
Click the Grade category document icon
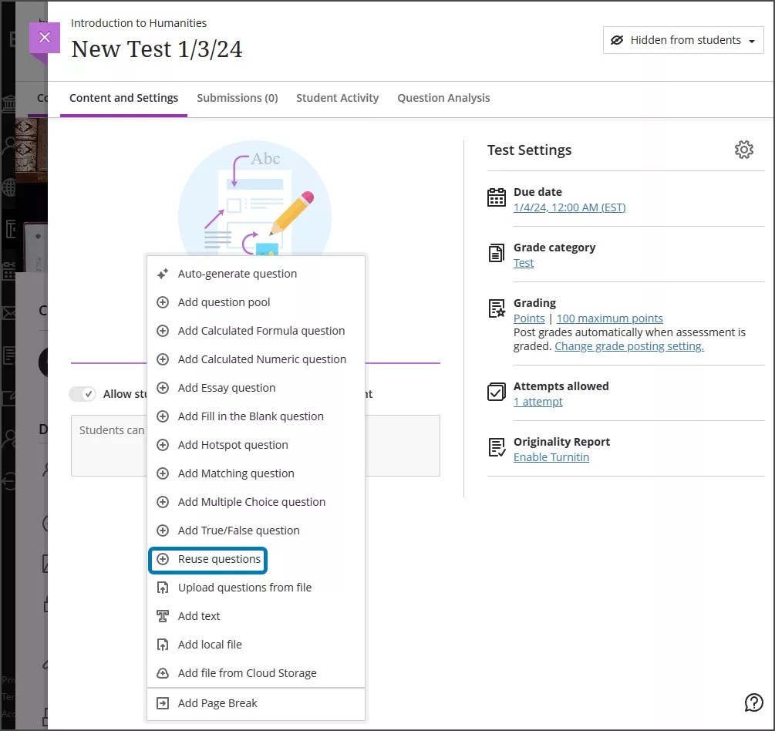[496, 254]
